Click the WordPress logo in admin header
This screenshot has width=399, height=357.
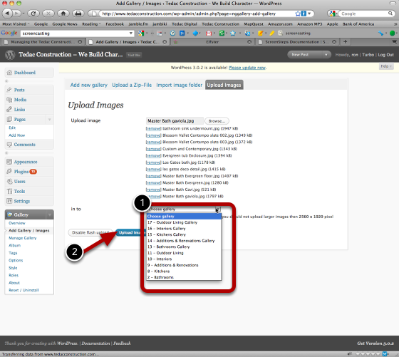(x=10, y=54)
